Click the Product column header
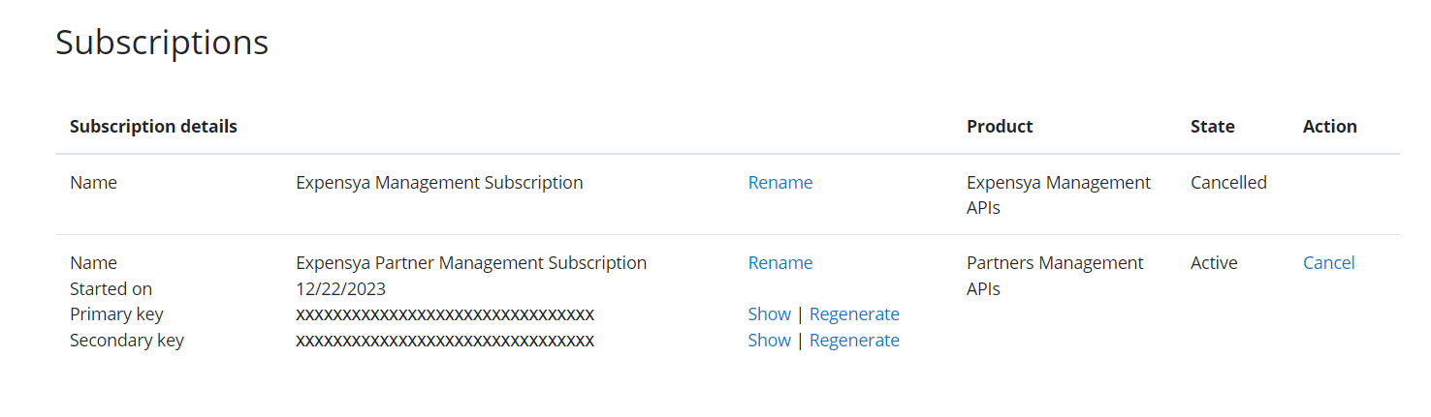Screen dimensions: 1431x417 point(1000,127)
